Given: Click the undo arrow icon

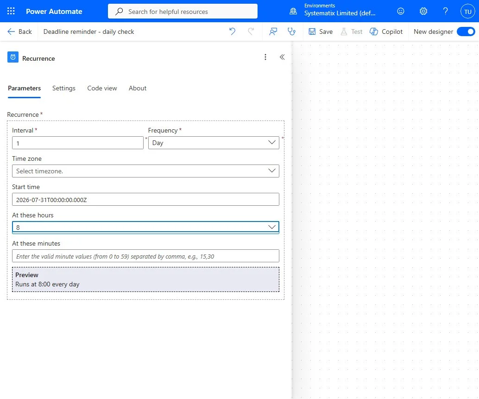Looking at the screenshot, I should pos(233,32).
